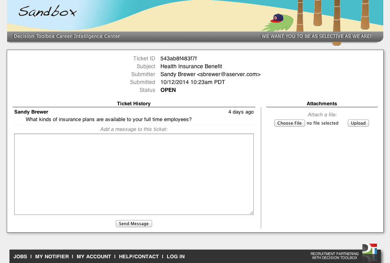Click the '4 days ago' timestamp
Screen dimensions: 390x263
click(x=241, y=112)
